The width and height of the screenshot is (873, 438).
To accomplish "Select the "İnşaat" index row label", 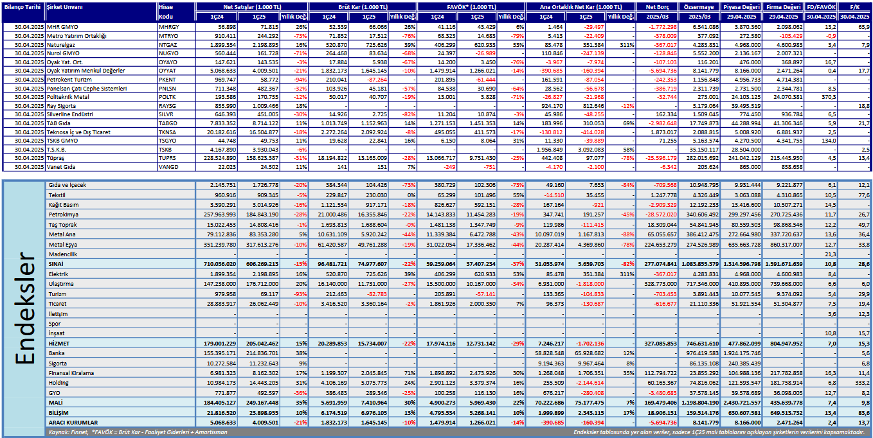I will (58, 333).
